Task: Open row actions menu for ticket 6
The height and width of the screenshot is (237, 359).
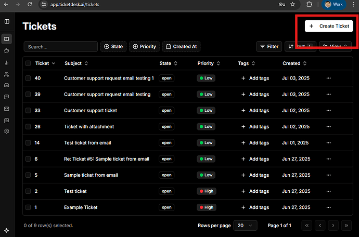Action: (328, 159)
